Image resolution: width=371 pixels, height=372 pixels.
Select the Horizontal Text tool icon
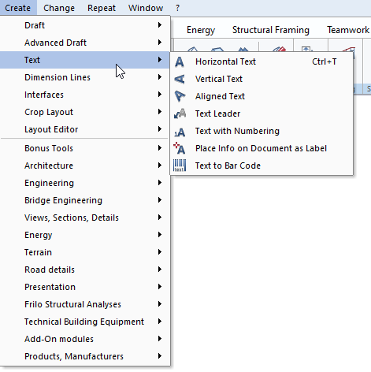point(180,62)
